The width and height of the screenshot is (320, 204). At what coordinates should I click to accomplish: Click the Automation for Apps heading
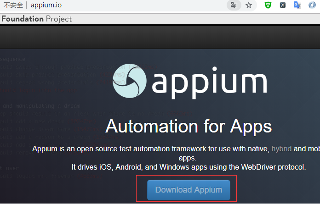tap(189, 127)
